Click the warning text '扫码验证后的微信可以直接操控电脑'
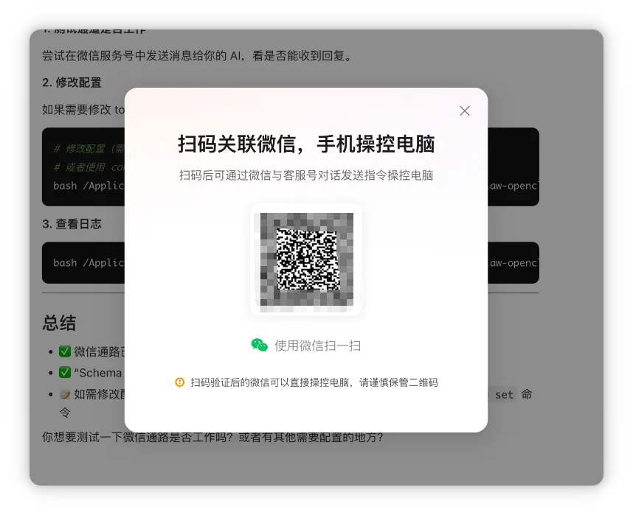The width and height of the screenshot is (633, 515). [270, 382]
